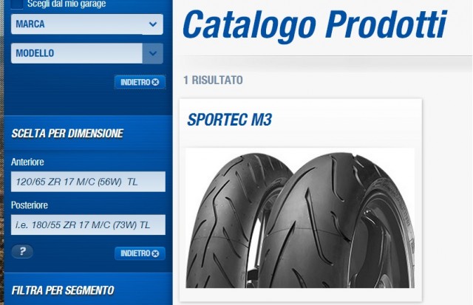Click the chevron arrow on MARCA selector

pyautogui.click(x=153, y=24)
